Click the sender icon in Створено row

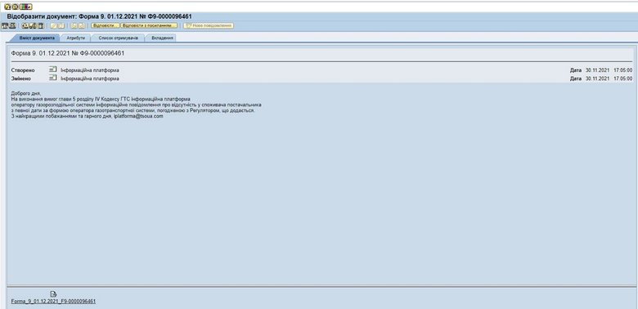click(x=53, y=69)
